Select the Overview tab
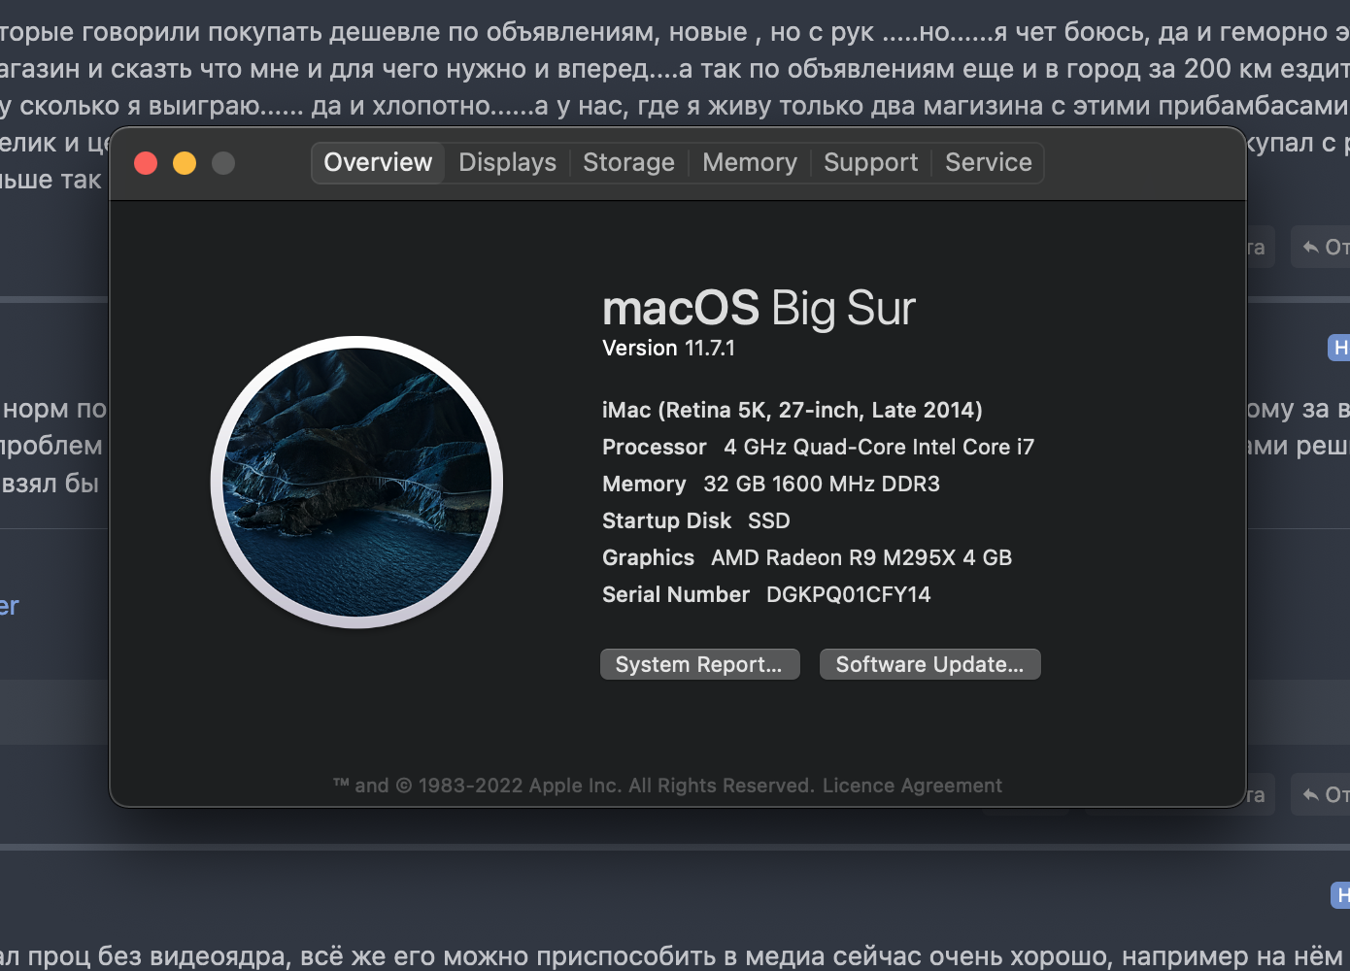Image resolution: width=1350 pixels, height=971 pixels. pyautogui.click(x=378, y=162)
